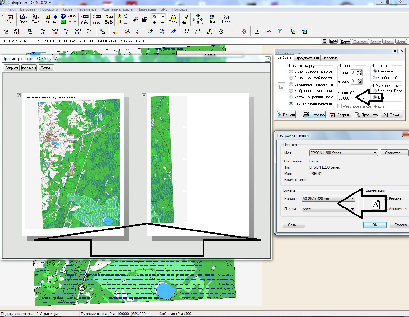Select the Альбомный orientation radio button
This screenshot has width=409, height=317.
pyautogui.click(x=375, y=78)
